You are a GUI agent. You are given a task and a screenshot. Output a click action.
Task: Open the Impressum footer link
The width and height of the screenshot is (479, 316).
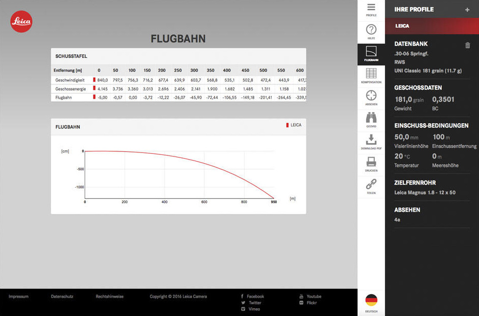coord(18,297)
